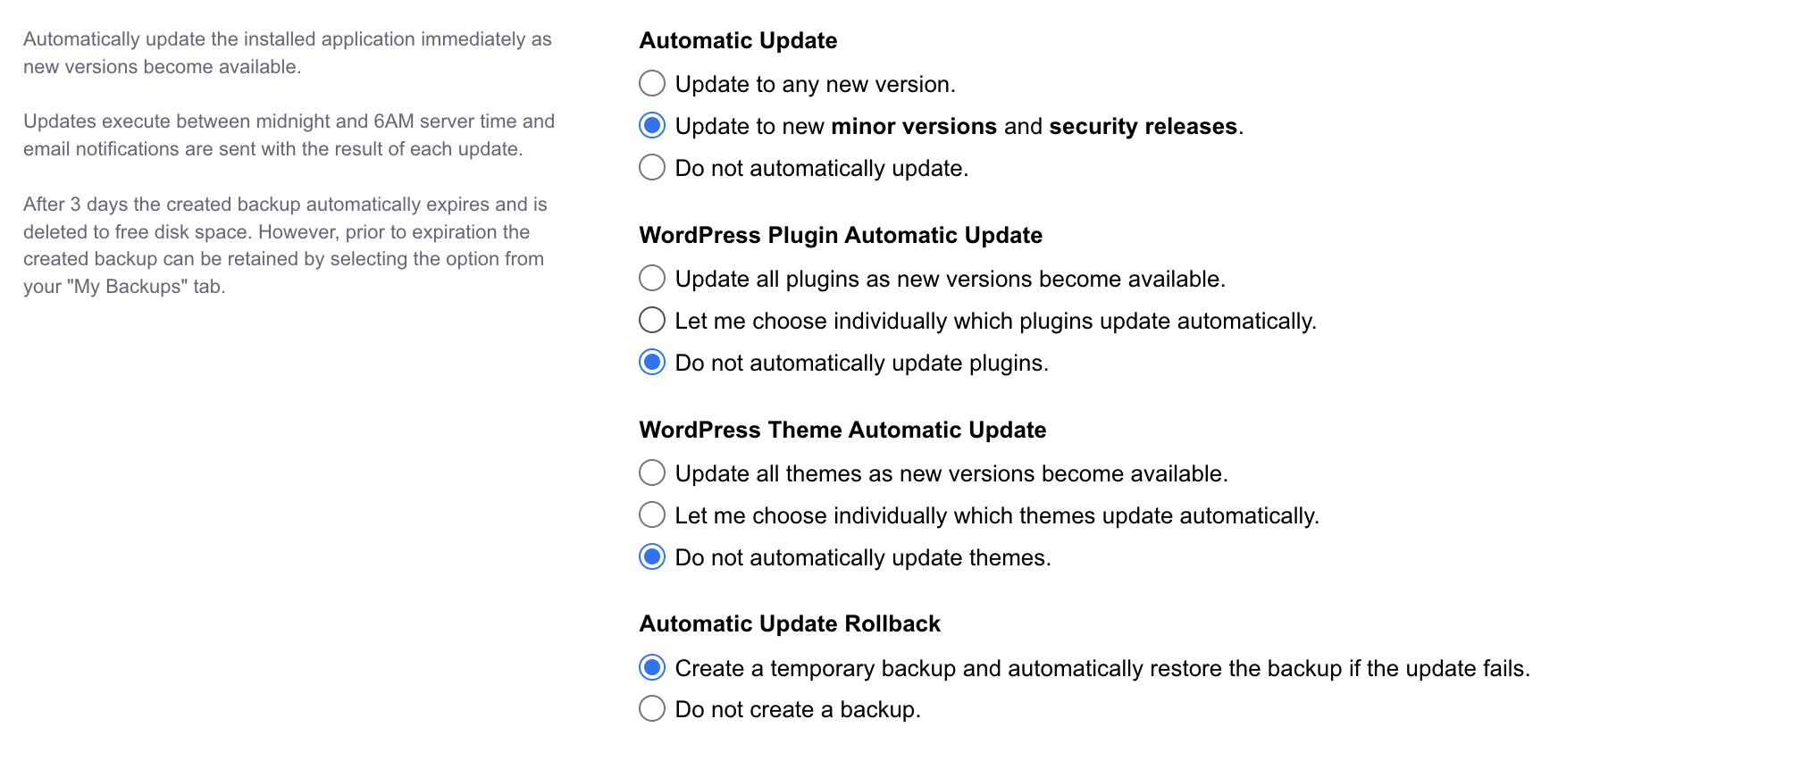Screen dimensions: 1801x761
Task: Click the "WordPress Theme Automatic Update" heading
Action: coord(842,430)
